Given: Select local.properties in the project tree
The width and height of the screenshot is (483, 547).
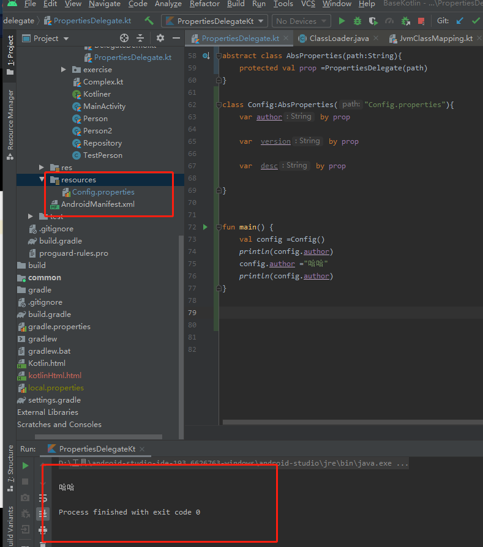Looking at the screenshot, I should click(51, 387).
